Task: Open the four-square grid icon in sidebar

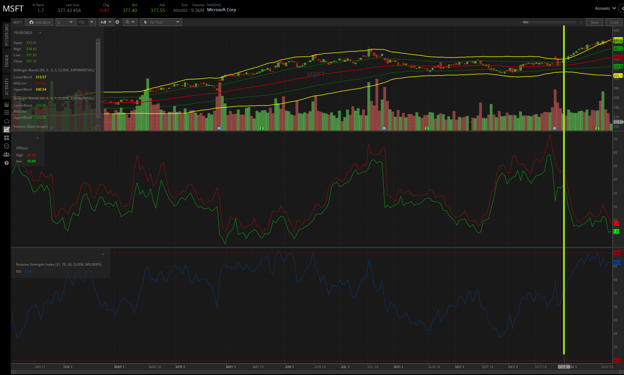Action: point(6,138)
